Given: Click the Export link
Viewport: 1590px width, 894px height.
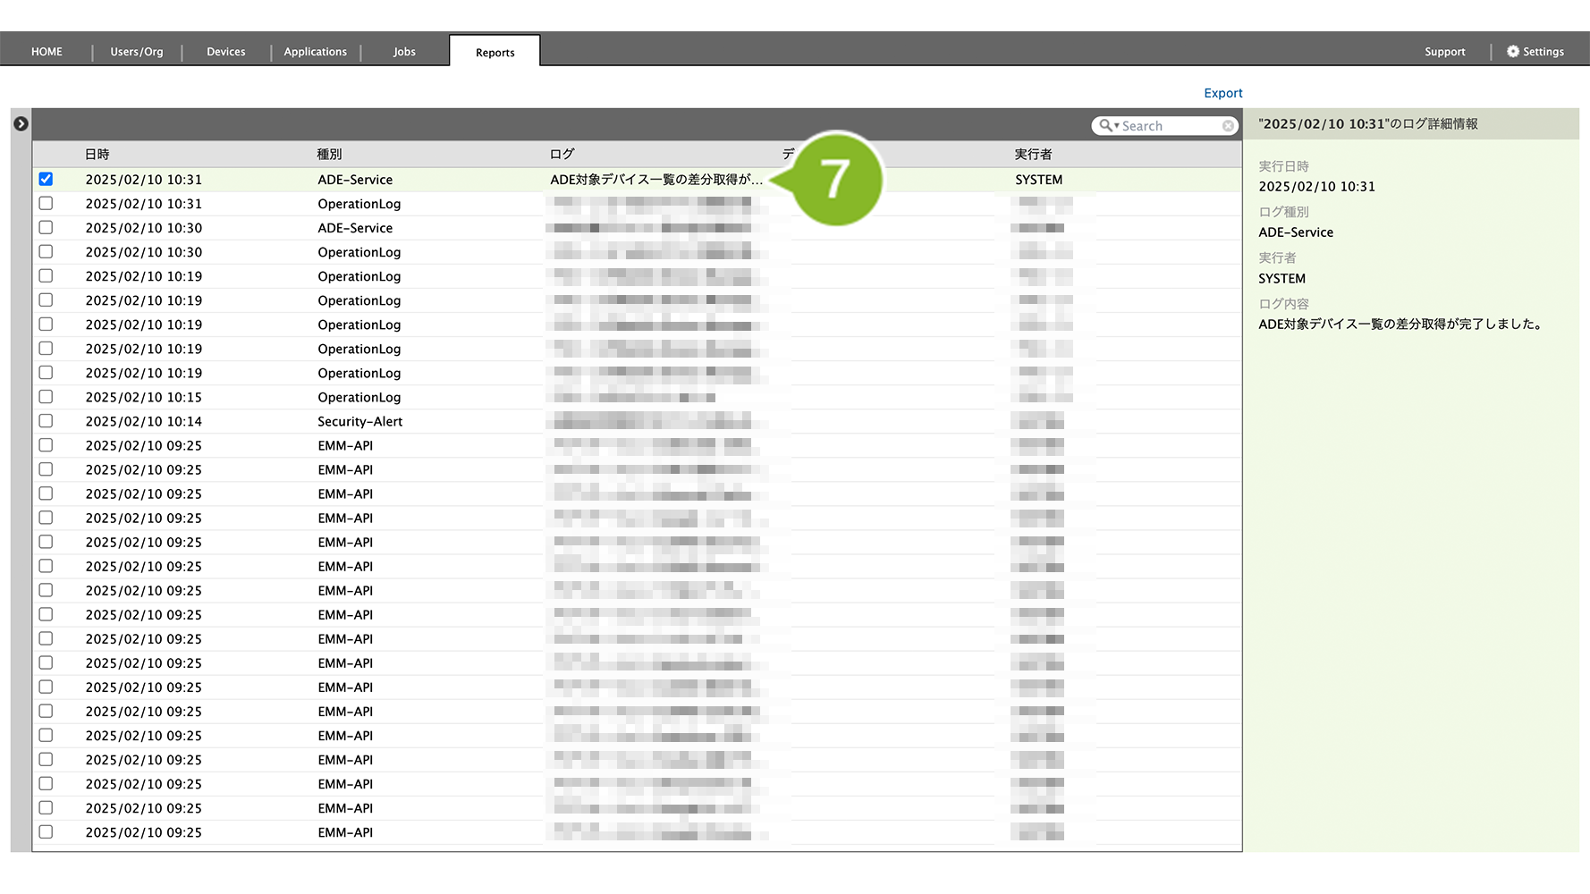Looking at the screenshot, I should point(1222,93).
